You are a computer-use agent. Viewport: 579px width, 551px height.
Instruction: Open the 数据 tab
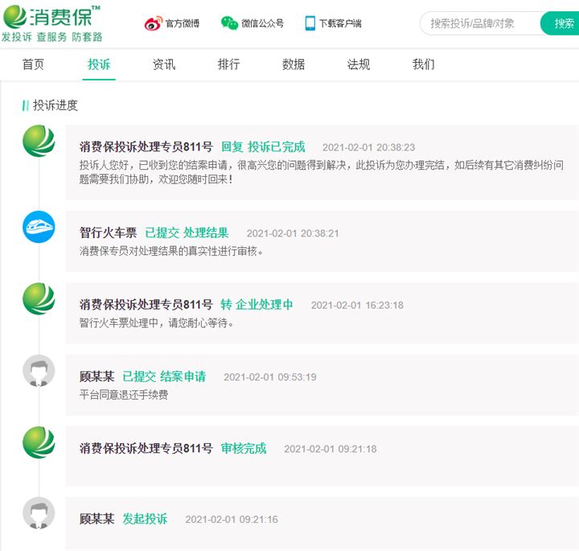click(294, 64)
